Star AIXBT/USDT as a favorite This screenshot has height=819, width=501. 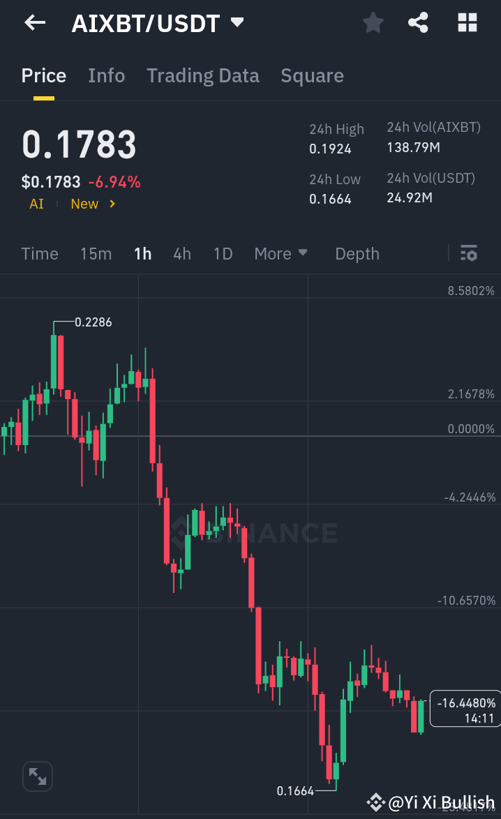[x=373, y=22]
